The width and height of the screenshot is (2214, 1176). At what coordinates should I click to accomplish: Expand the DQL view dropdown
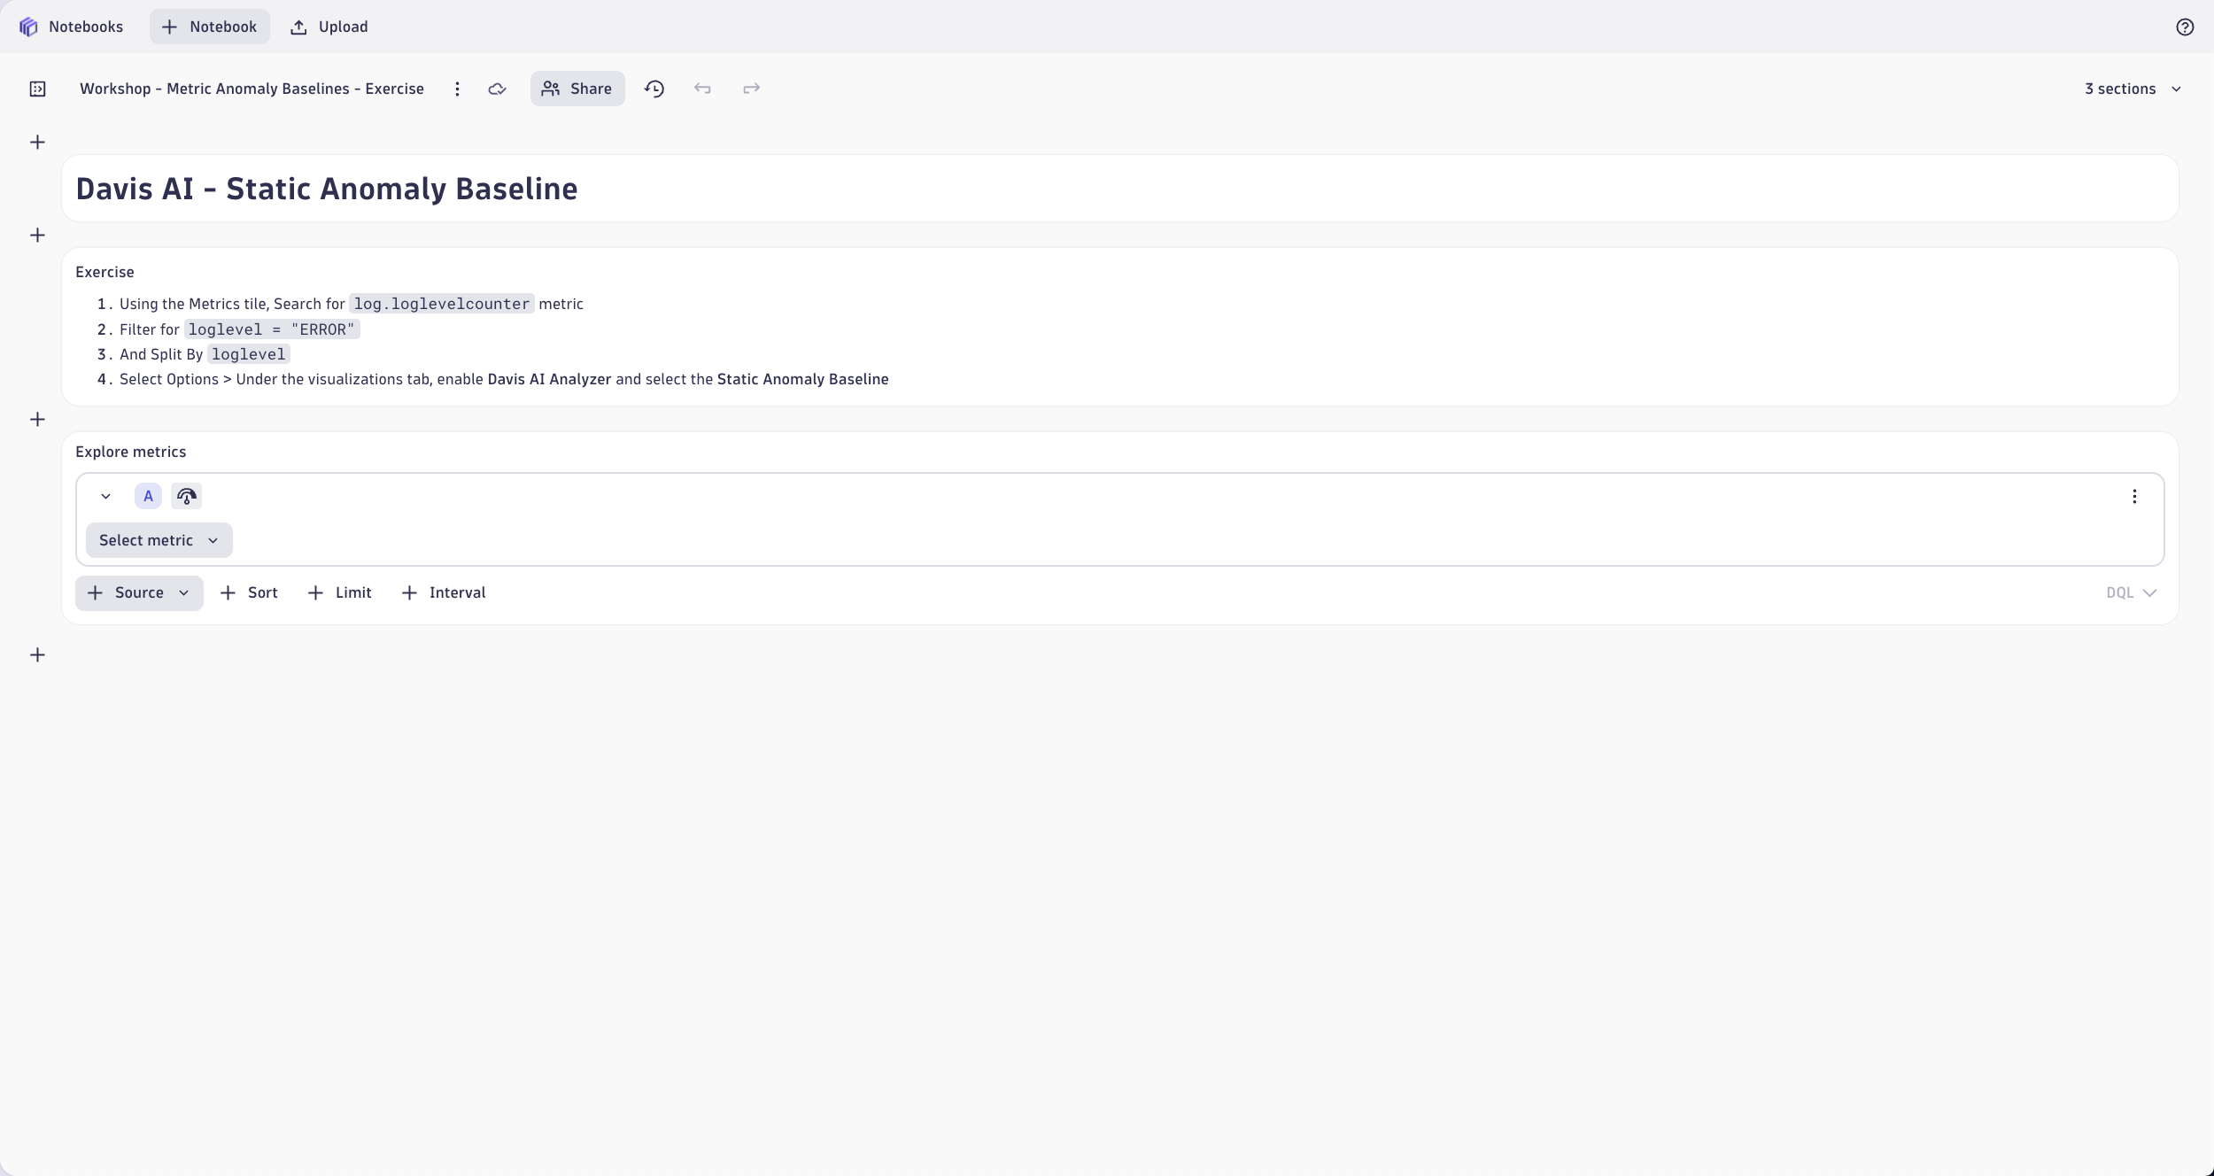(x=2131, y=592)
